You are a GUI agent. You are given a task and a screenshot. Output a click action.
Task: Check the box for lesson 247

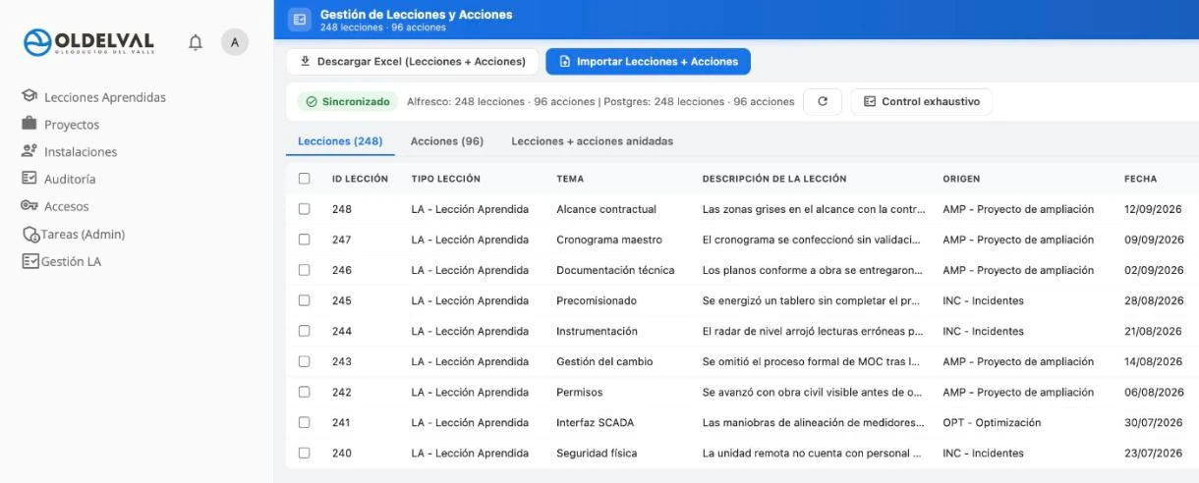(x=304, y=240)
